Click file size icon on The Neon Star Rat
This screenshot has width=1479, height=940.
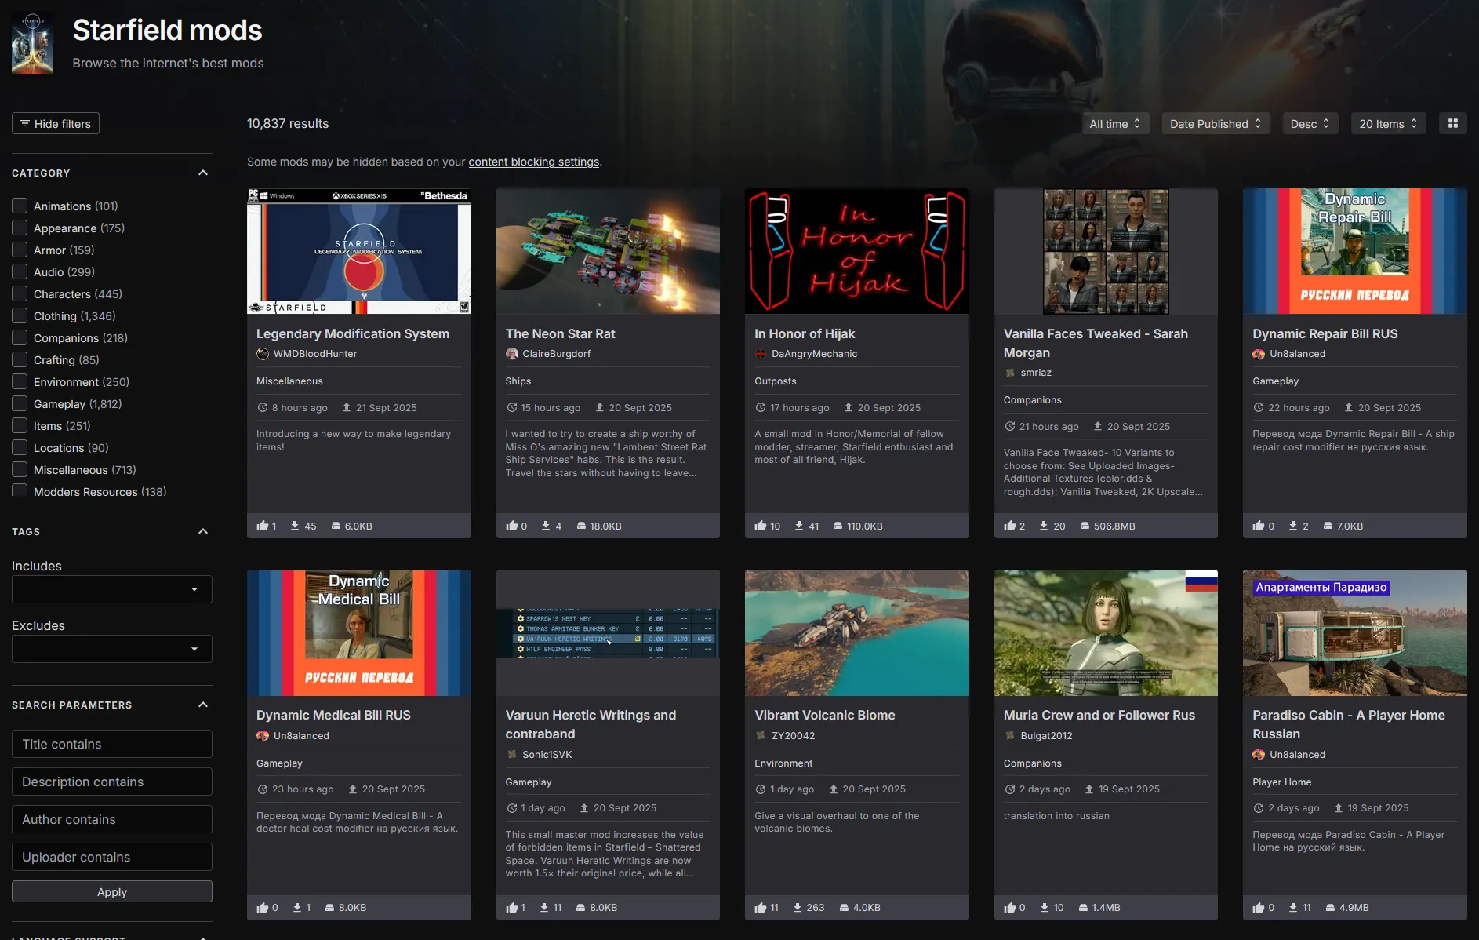click(x=581, y=526)
